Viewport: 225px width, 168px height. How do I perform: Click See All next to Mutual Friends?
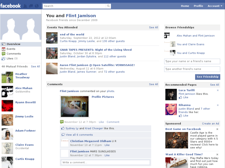pyautogui.click(x=36, y=67)
